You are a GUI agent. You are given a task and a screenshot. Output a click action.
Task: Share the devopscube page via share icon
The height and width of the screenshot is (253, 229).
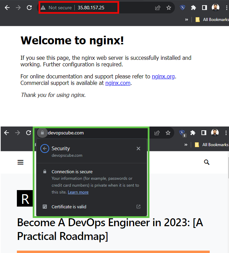click(x=157, y=133)
